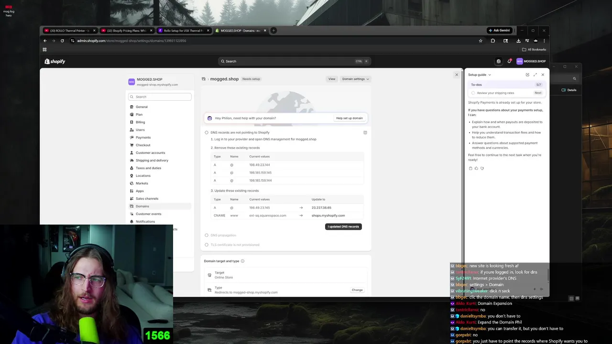Close the settings panel with X
The width and height of the screenshot is (612, 344).
click(x=457, y=75)
